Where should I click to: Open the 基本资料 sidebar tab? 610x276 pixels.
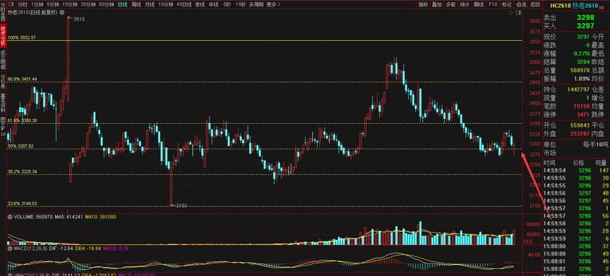tap(3, 103)
